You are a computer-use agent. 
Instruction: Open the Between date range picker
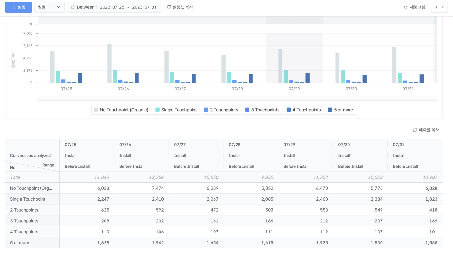[x=114, y=7]
